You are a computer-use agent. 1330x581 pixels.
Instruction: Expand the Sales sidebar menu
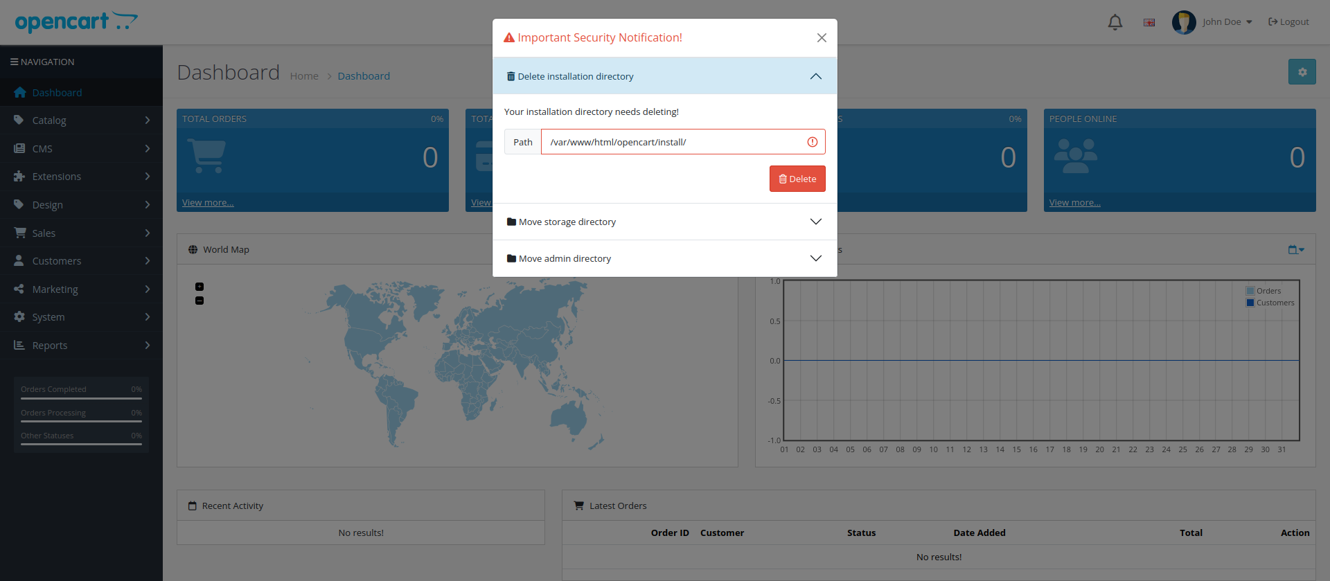point(81,233)
